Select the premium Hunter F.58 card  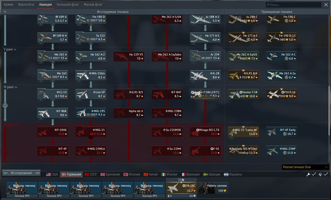(x=243, y=94)
